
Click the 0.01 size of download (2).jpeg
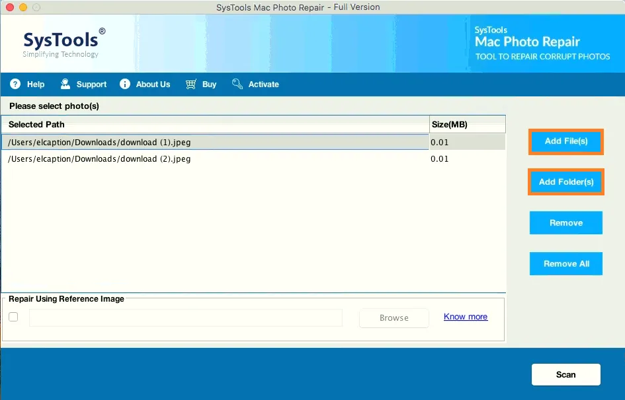click(x=440, y=158)
